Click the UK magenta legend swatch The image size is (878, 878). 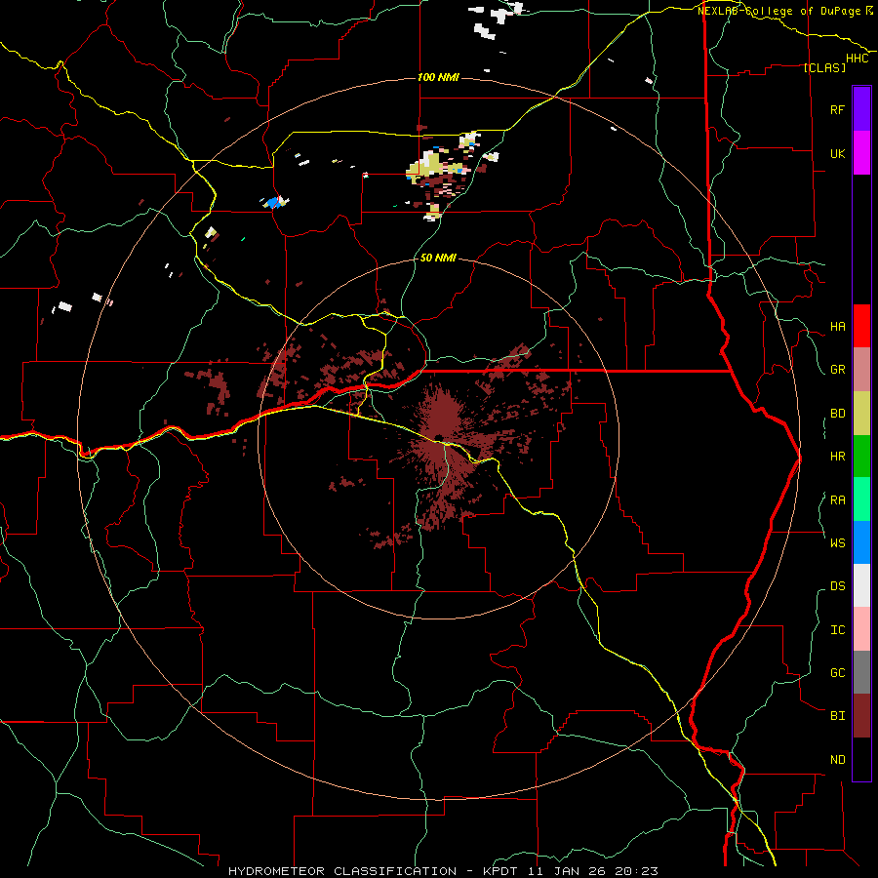point(861,153)
